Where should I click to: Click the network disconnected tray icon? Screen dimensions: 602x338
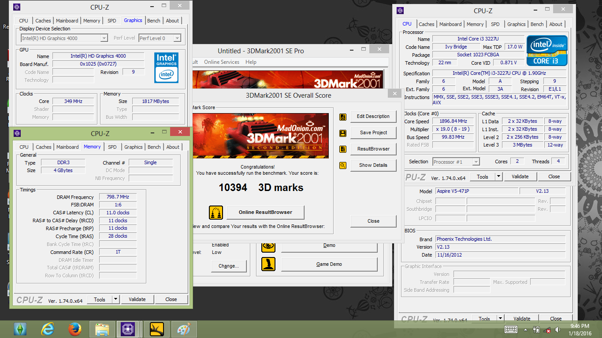click(547, 330)
